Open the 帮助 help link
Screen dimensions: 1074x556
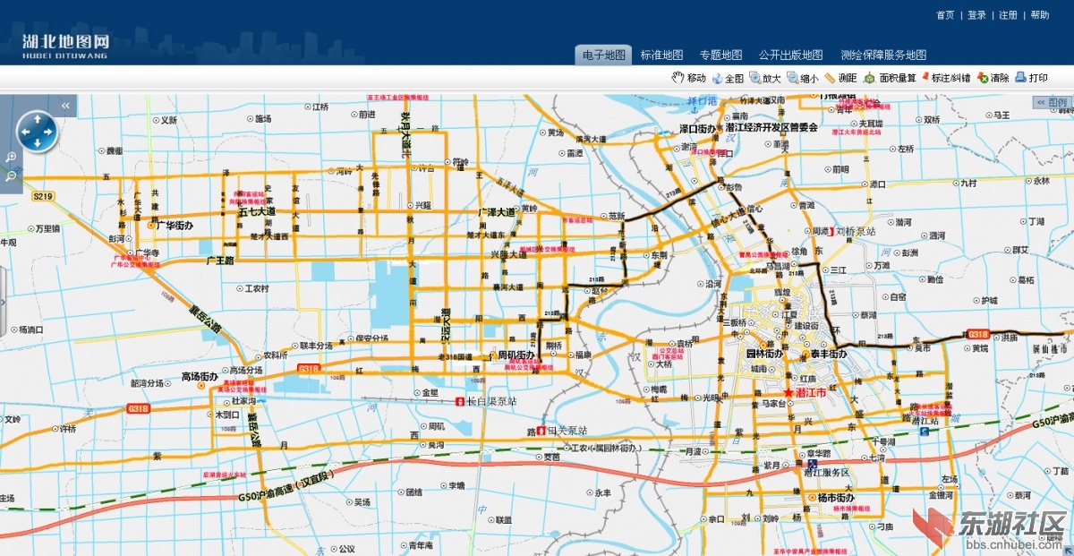click(1039, 15)
